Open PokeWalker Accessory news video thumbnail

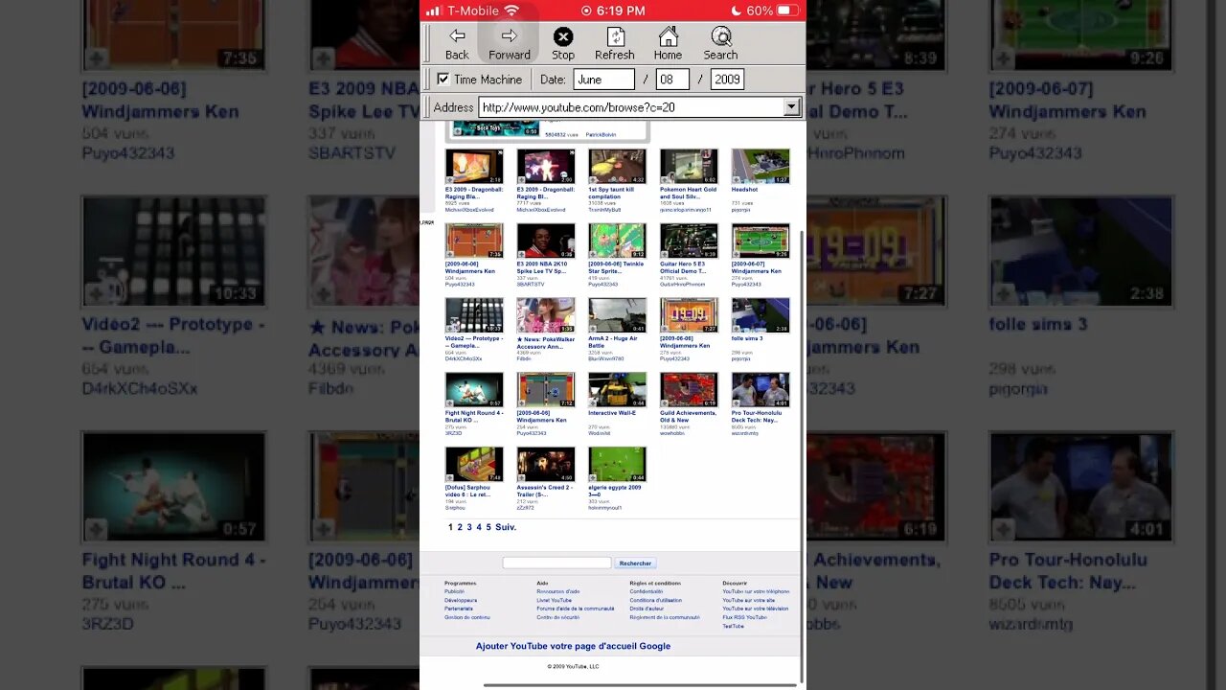[x=546, y=315]
